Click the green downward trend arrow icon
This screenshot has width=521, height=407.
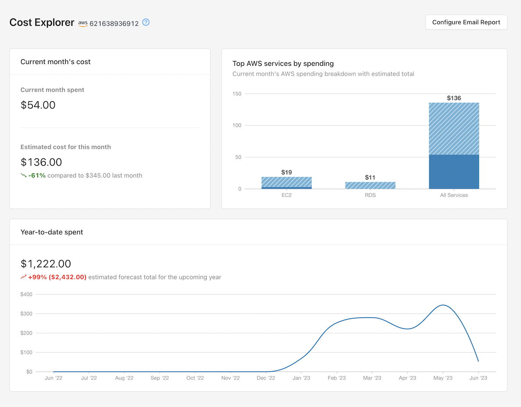pyautogui.click(x=24, y=175)
